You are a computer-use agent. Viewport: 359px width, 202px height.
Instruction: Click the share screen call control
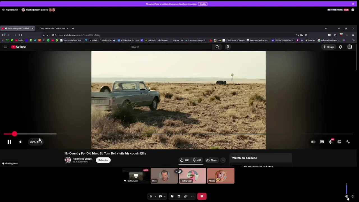tap(172, 196)
